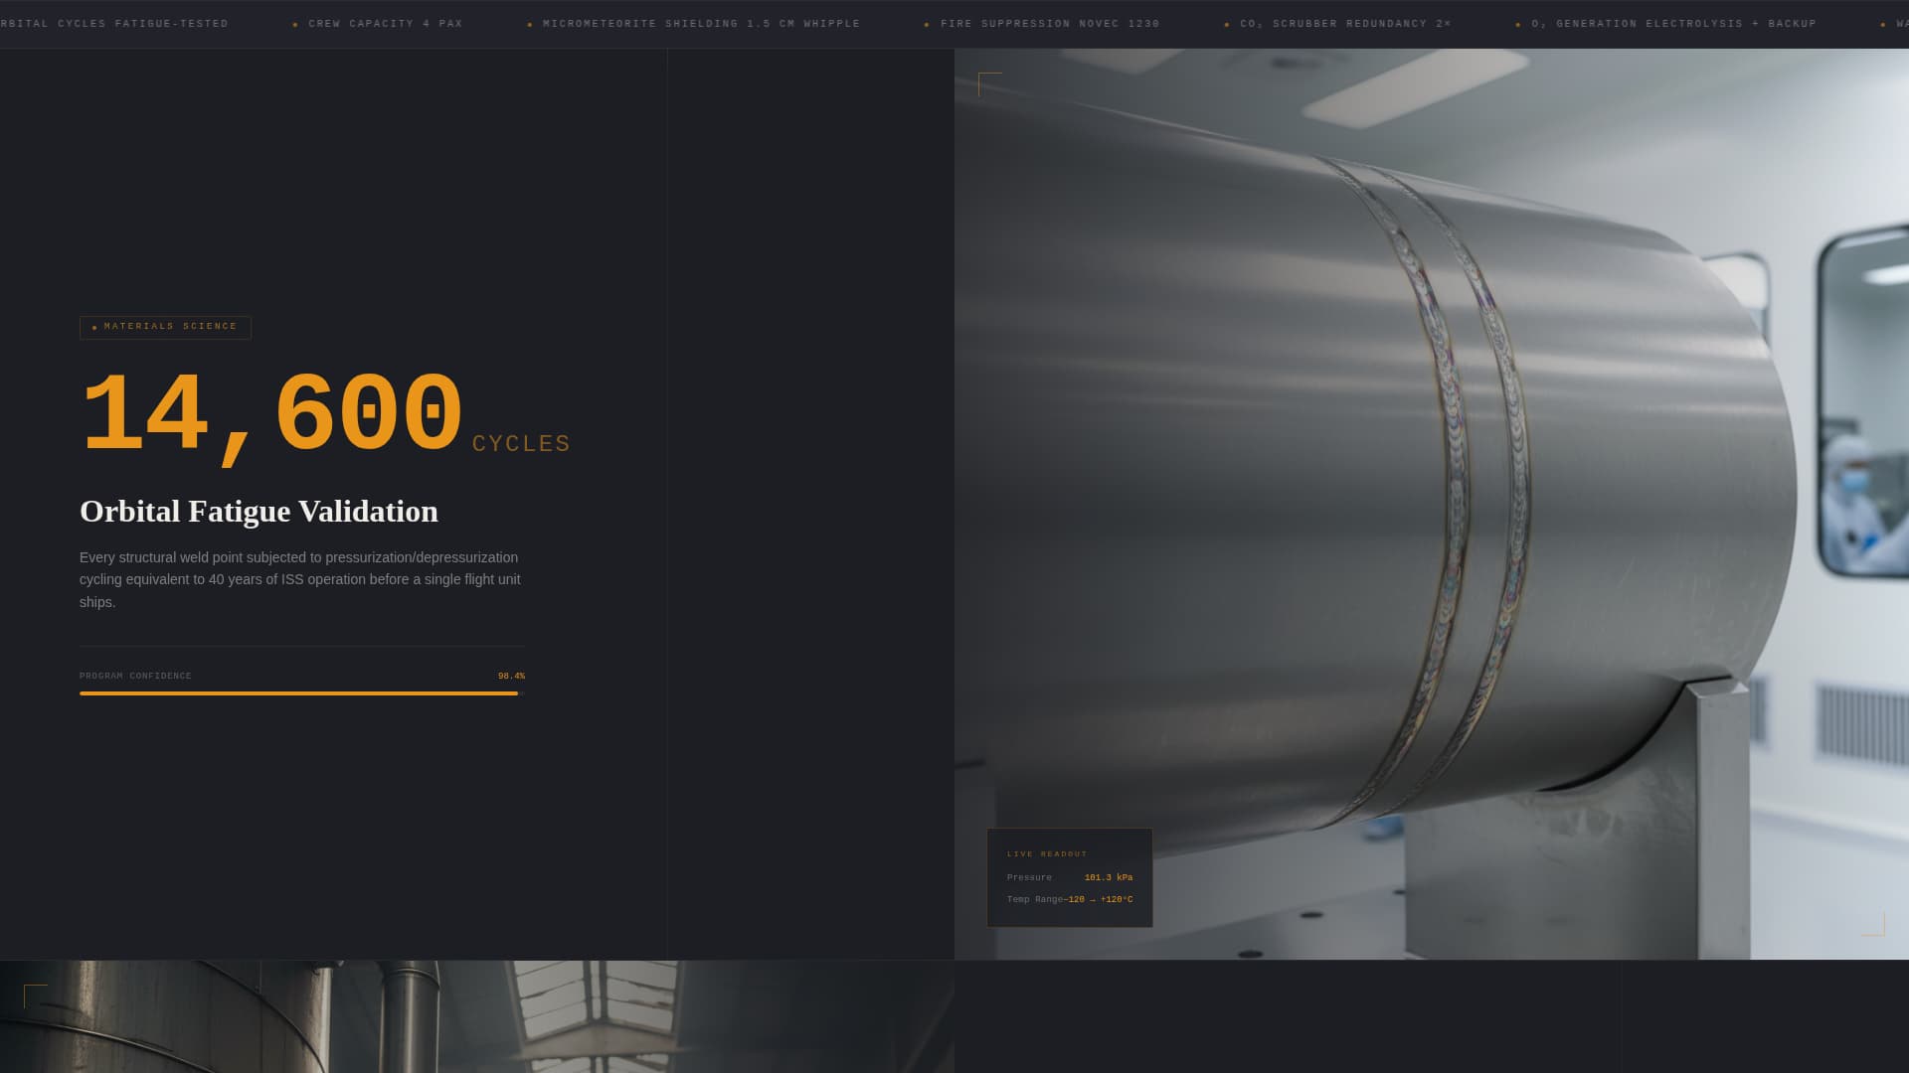Click the Live Readout panel title
The width and height of the screenshot is (1909, 1073).
[1047, 854]
